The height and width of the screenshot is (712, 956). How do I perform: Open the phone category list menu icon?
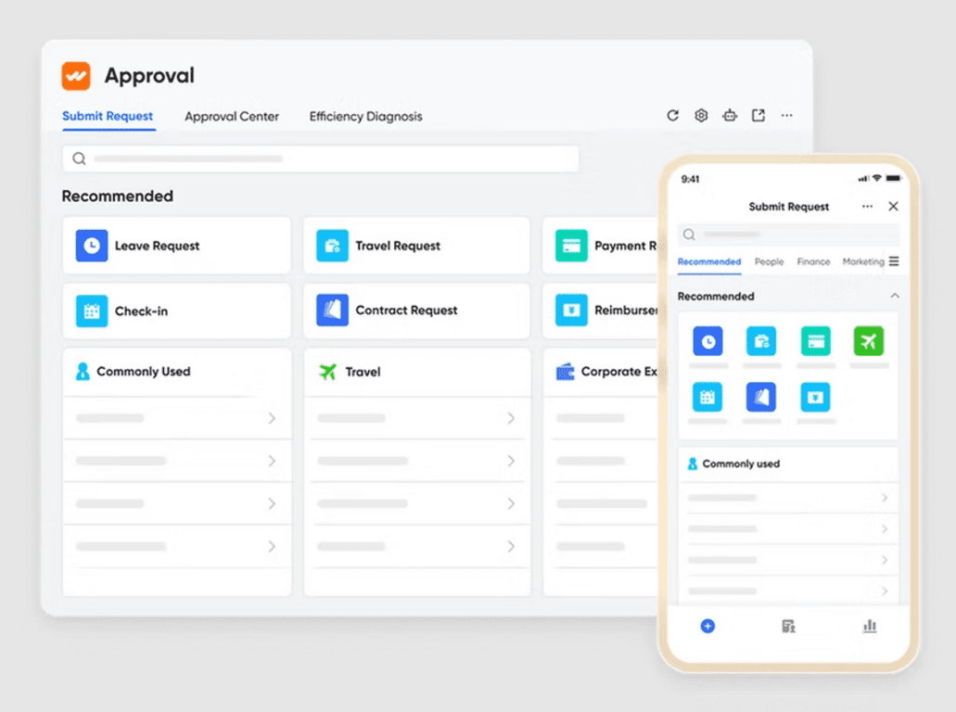tap(894, 261)
